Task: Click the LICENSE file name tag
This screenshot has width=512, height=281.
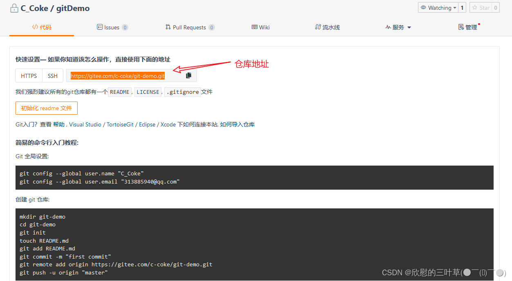Action: pos(148,92)
